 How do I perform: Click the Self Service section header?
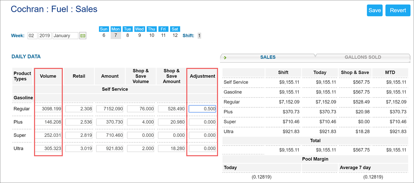click(115, 89)
